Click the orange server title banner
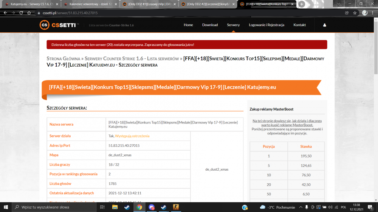 tap(181, 87)
